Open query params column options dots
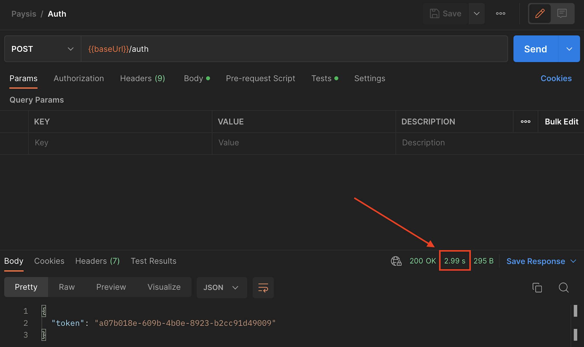This screenshot has height=347, width=584. 525,122
